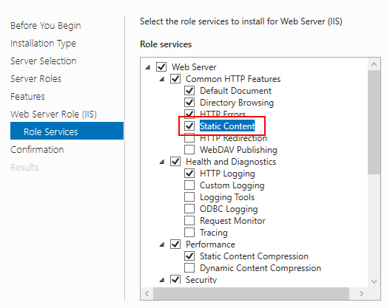Check the Tracing checkbox
The image size is (387, 308).
click(x=189, y=233)
